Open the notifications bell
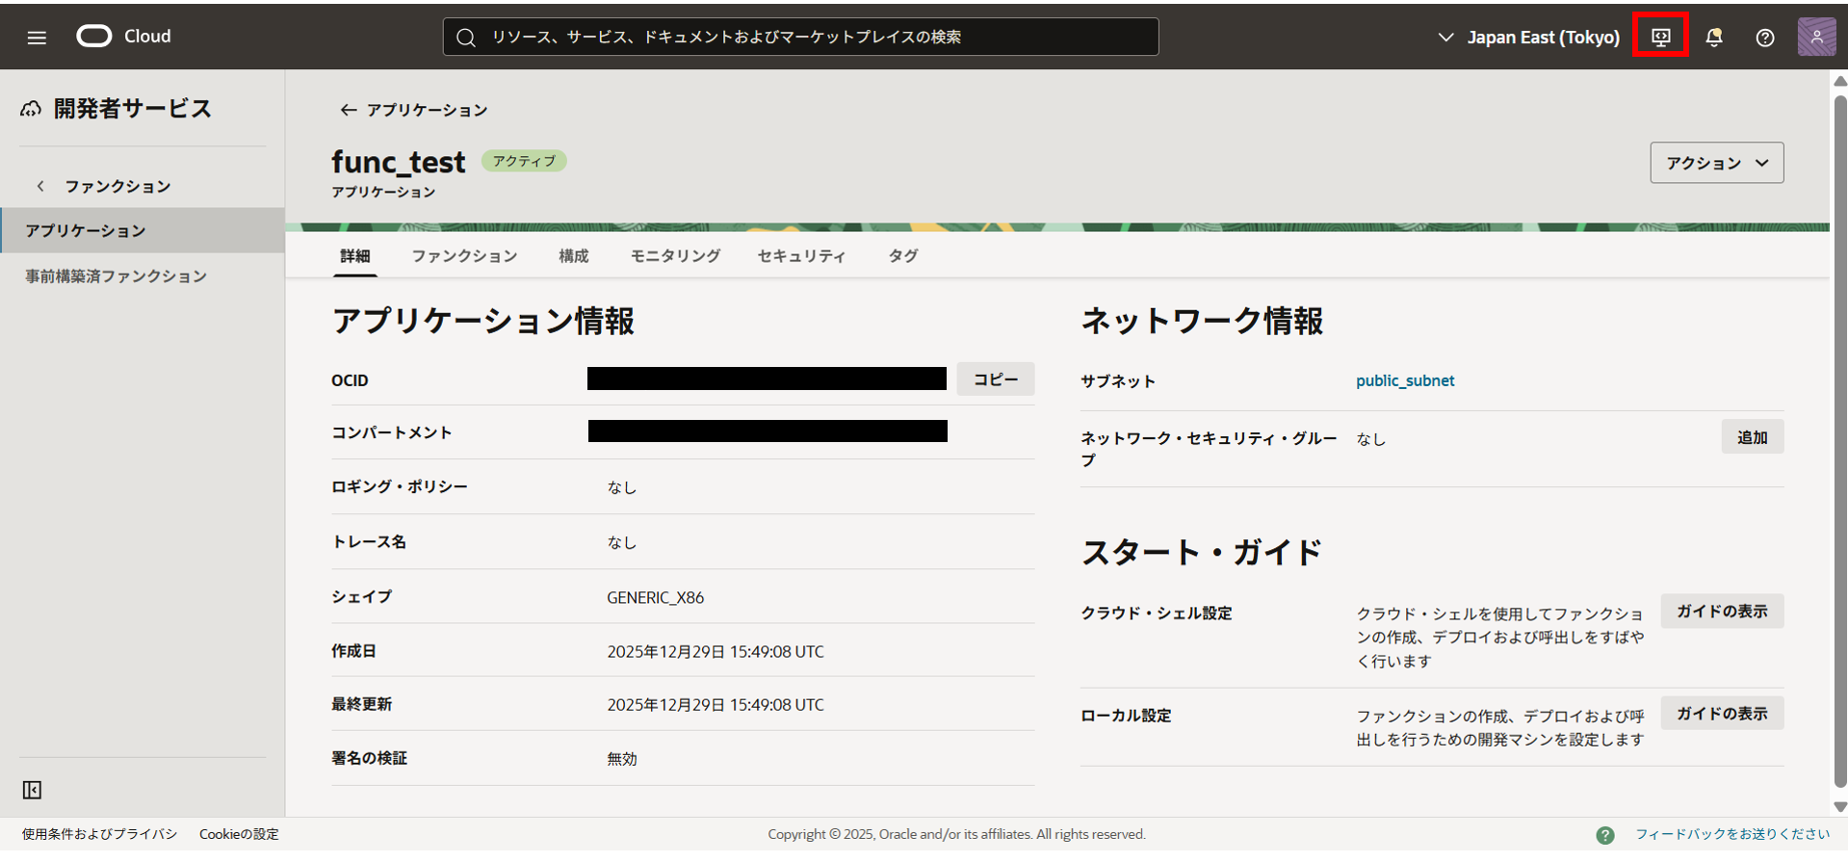 [1714, 37]
